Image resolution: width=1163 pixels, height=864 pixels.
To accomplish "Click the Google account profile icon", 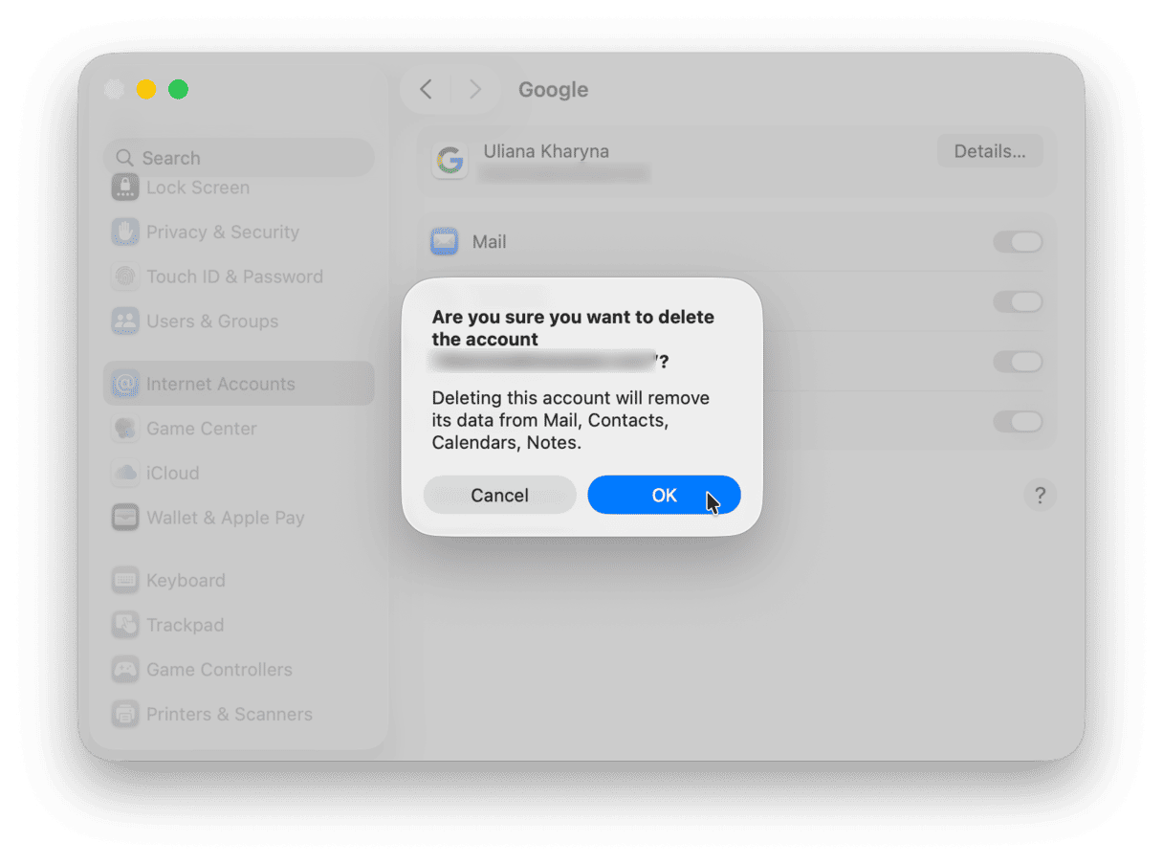I will [450, 161].
